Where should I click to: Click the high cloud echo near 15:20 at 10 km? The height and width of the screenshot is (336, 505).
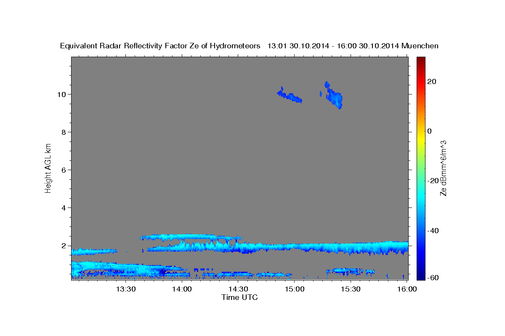(334, 96)
